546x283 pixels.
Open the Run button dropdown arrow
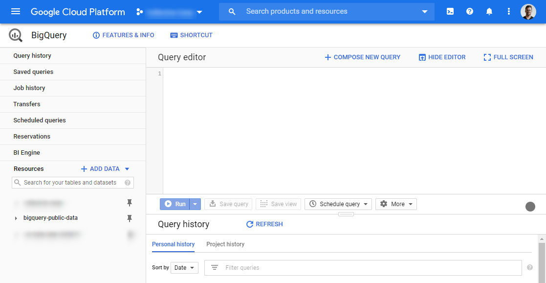pyautogui.click(x=195, y=204)
